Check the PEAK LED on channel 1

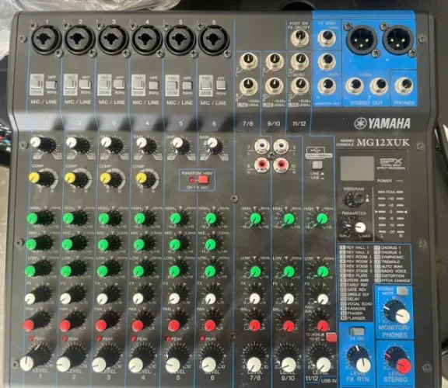31,338
